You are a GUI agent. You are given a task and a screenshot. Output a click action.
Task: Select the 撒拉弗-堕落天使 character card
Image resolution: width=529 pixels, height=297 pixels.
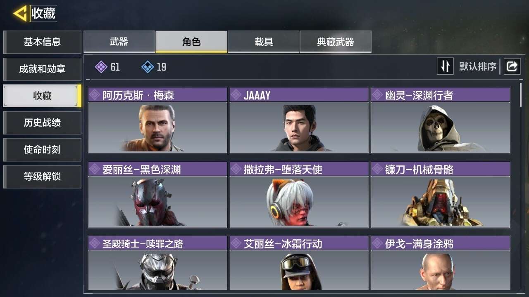coord(299,194)
